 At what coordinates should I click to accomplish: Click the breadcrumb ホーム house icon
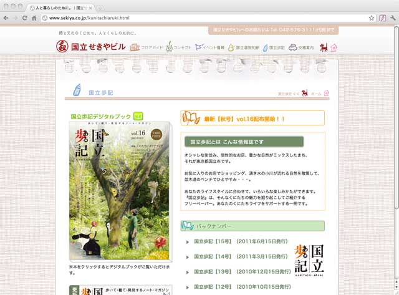pyautogui.click(x=327, y=93)
